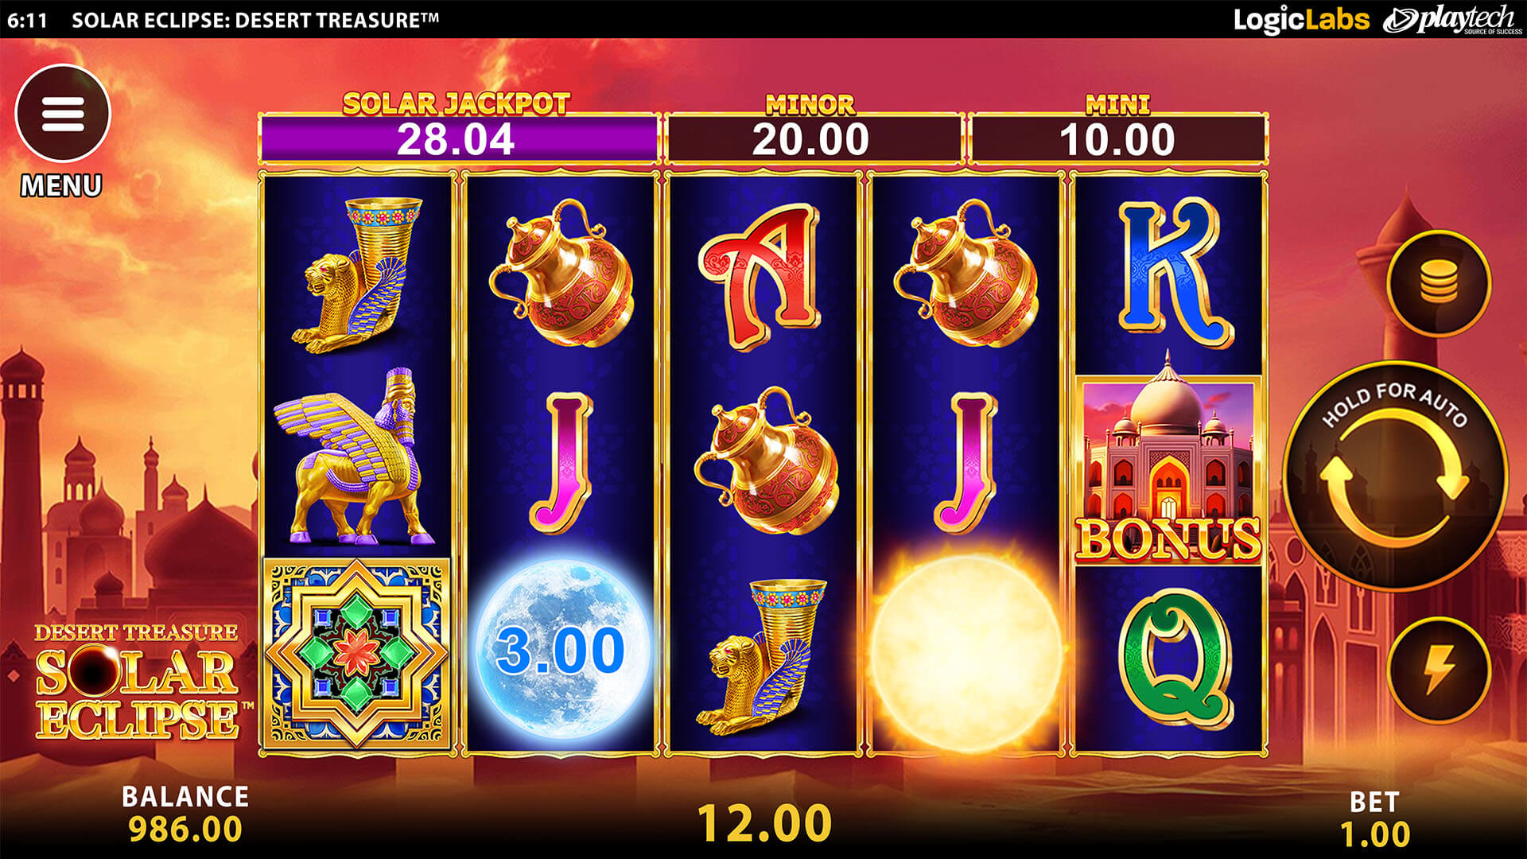The width and height of the screenshot is (1527, 859).
Task: Toggle the lightning bolt turbo mode
Action: [x=1439, y=670]
